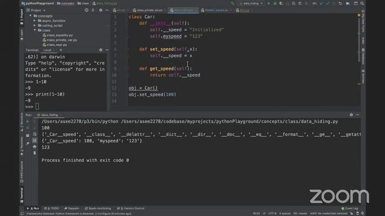Click the concepts breadcrumb folder

point(66,4)
